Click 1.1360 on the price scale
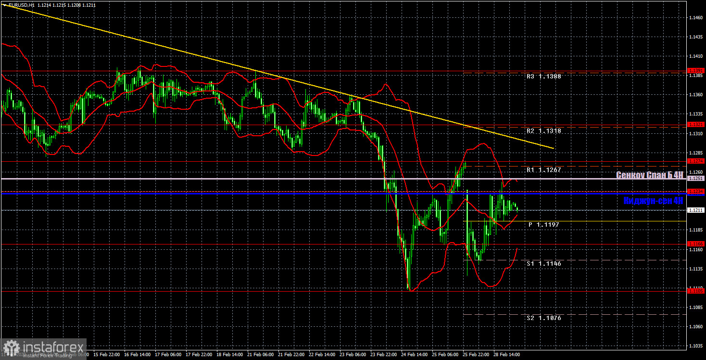The width and height of the screenshot is (706, 360). [x=696, y=95]
